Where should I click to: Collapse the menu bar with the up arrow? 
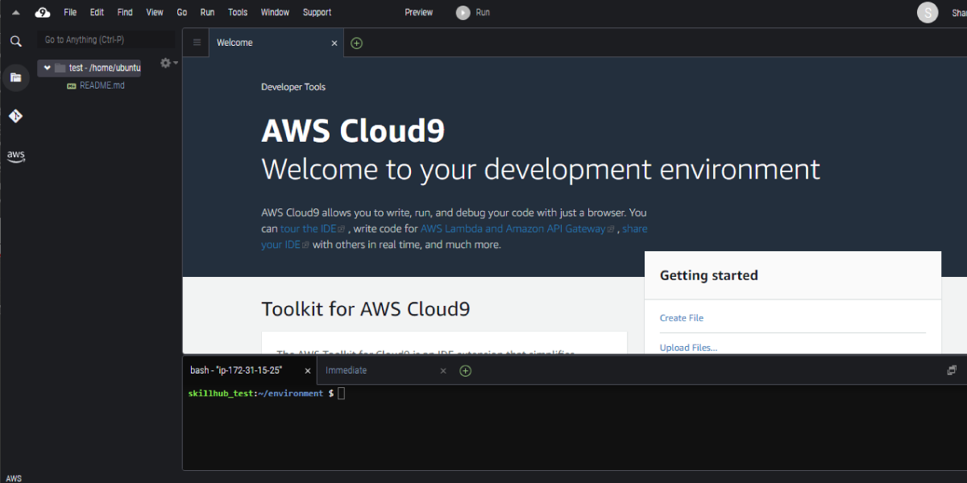15,12
